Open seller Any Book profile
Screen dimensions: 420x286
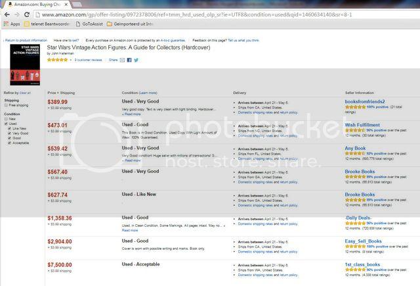[x=355, y=148]
